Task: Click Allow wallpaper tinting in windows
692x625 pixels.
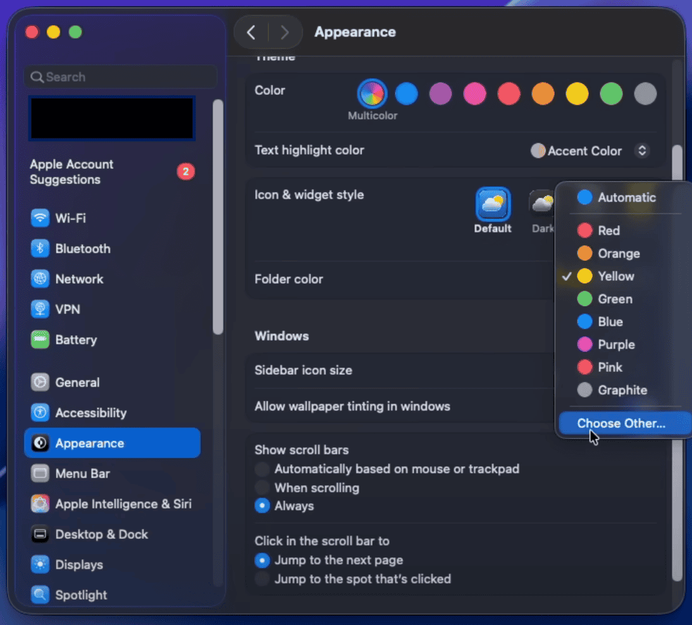Action: (x=352, y=407)
